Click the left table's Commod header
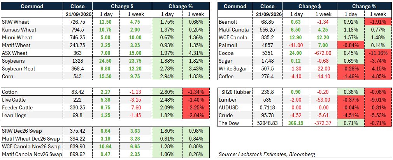Viewport: 393px width, 160px height. [x=32, y=6]
